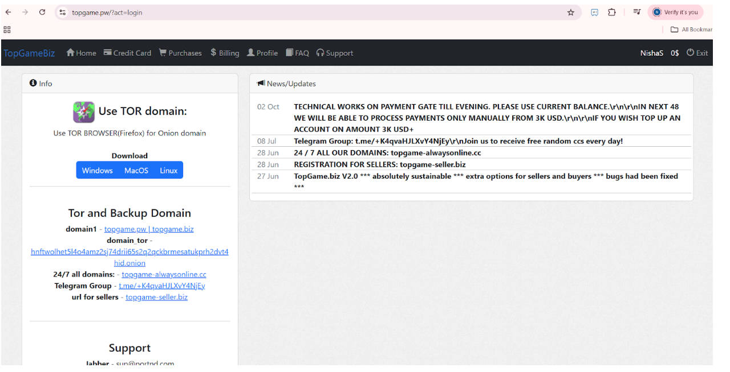The height and width of the screenshot is (372, 730).
Task: Click the TopGame.biz V2.0 news entry
Action: tap(486, 181)
